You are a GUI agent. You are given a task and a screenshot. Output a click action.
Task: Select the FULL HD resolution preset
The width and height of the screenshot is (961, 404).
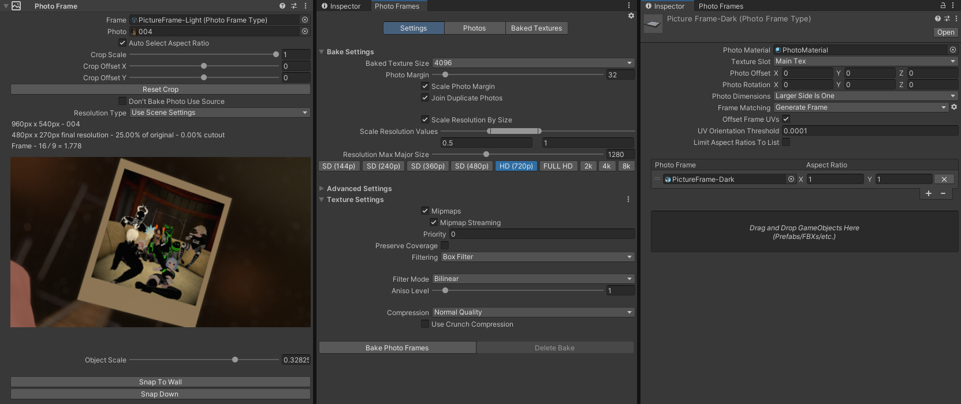tap(558, 166)
